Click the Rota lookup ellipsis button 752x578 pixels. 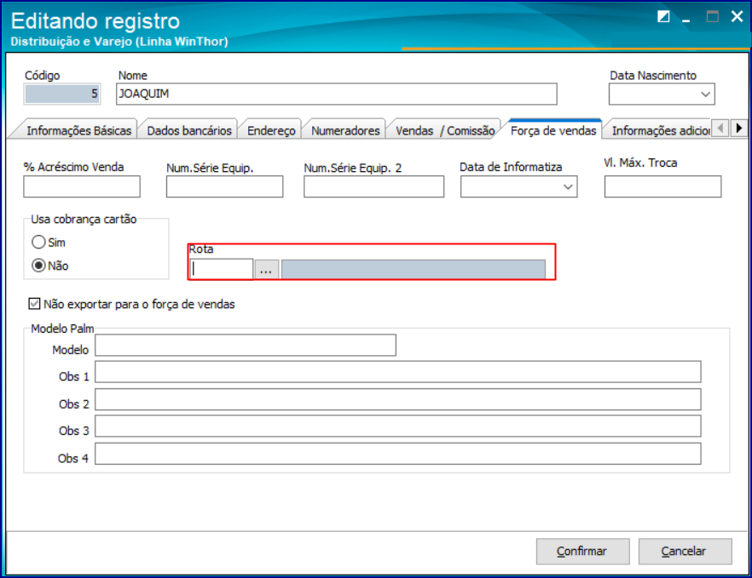click(266, 269)
